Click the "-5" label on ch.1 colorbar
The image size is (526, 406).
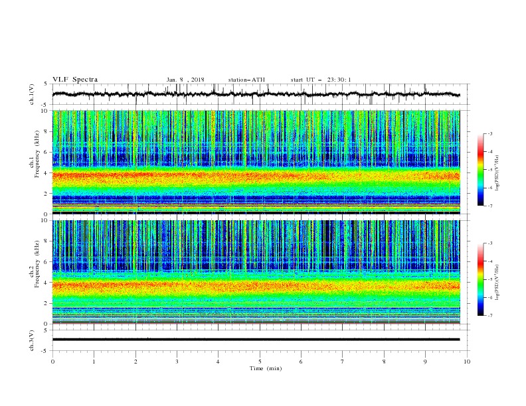click(x=490, y=170)
